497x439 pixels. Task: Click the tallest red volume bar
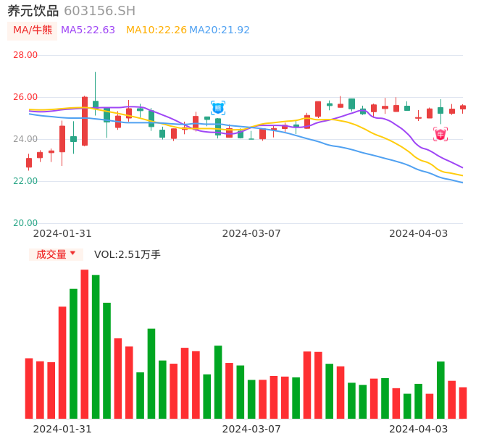[85, 344]
